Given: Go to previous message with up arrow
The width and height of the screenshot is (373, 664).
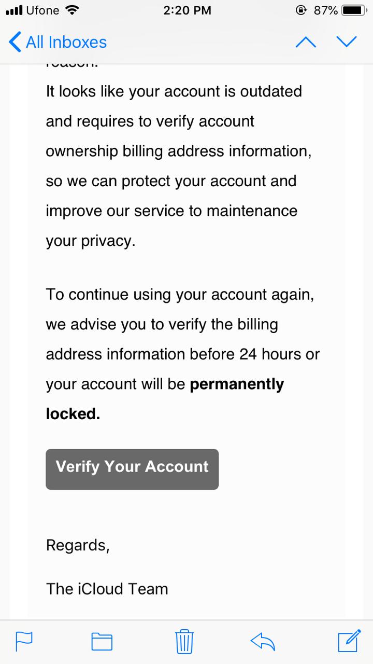Looking at the screenshot, I should [306, 43].
